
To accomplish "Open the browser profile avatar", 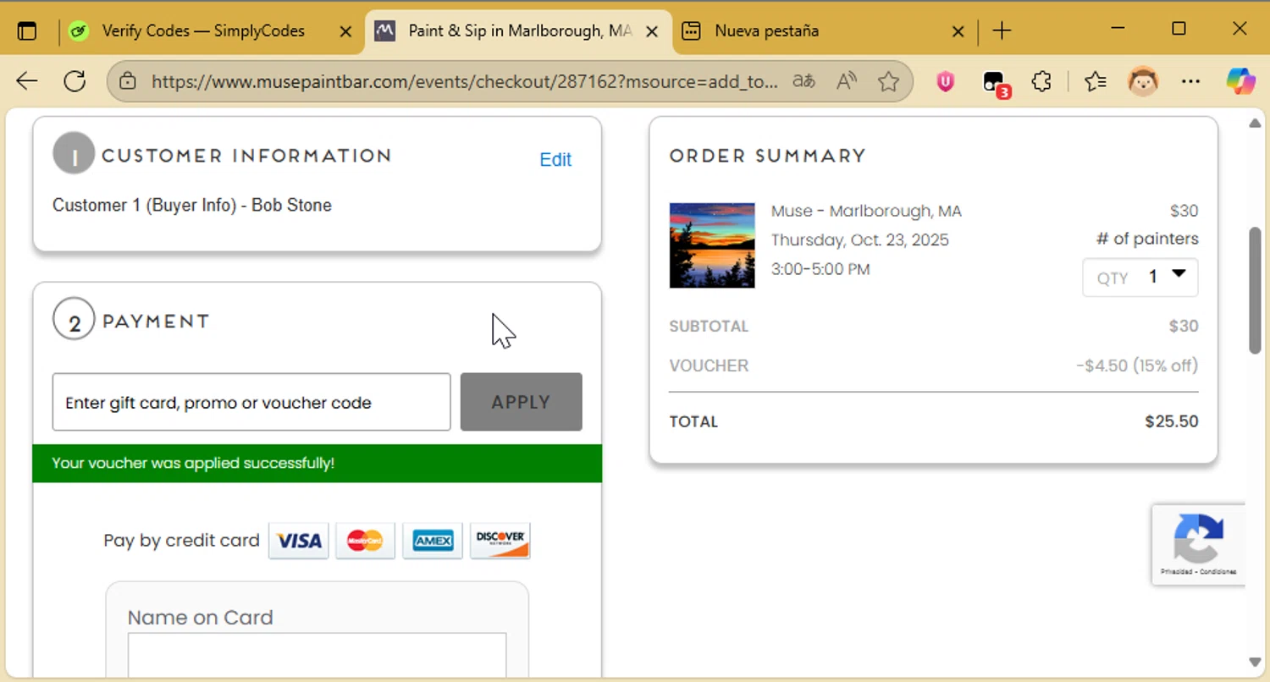I will coord(1143,81).
